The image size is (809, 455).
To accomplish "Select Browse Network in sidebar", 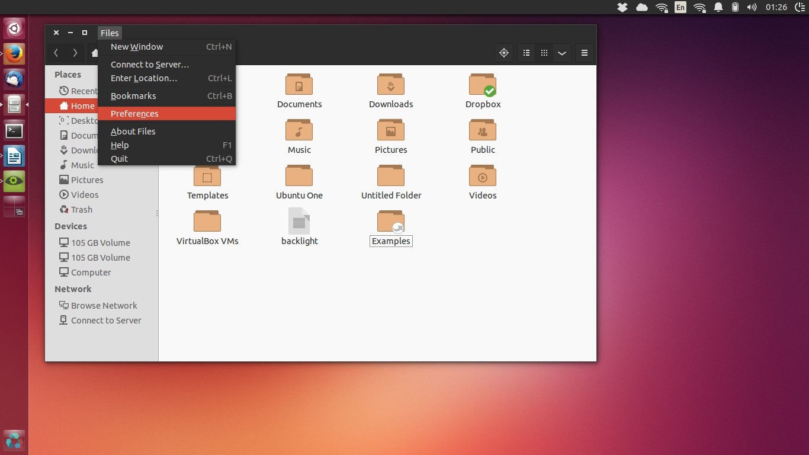I will coord(104,306).
